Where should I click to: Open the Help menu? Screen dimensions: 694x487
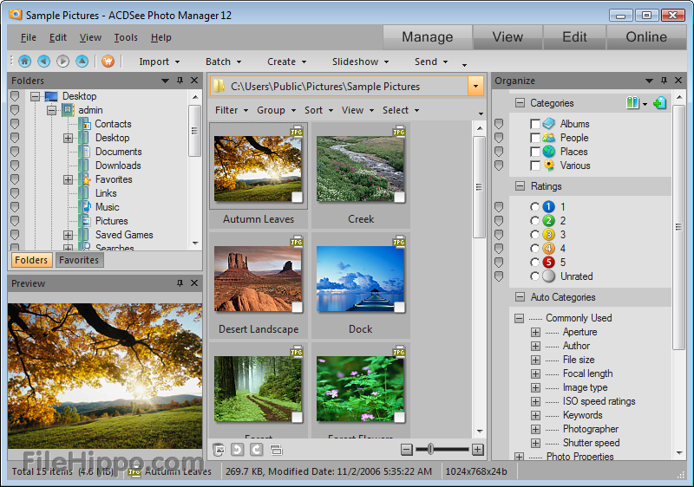click(x=160, y=37)
